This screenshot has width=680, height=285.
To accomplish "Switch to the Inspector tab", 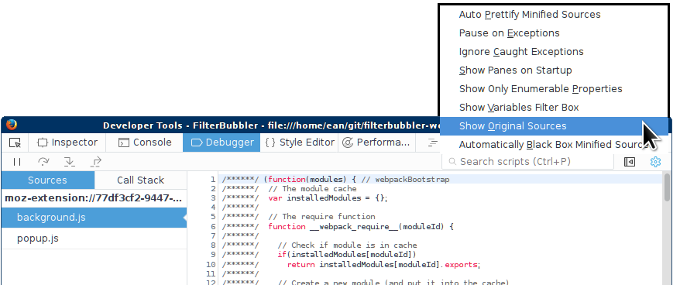I will point(67,142).
